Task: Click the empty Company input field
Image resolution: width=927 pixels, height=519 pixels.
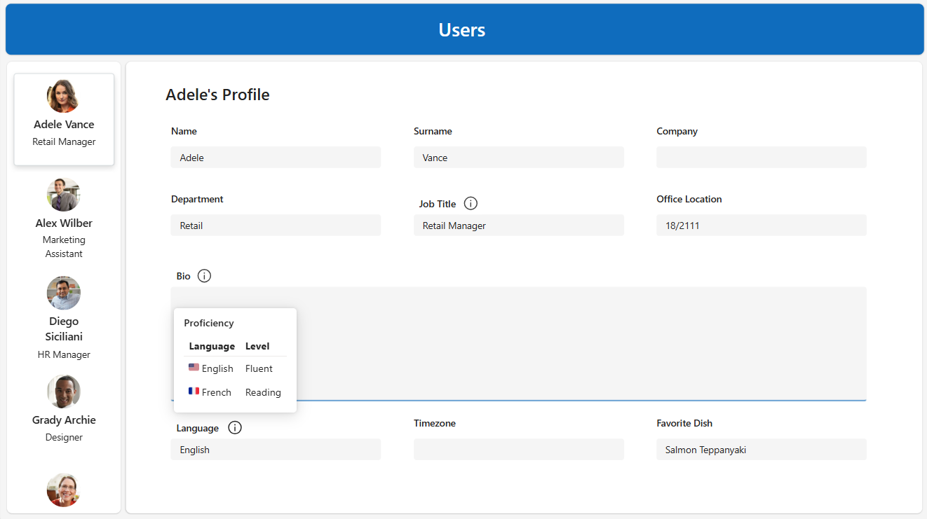Action: pos(761,158)
